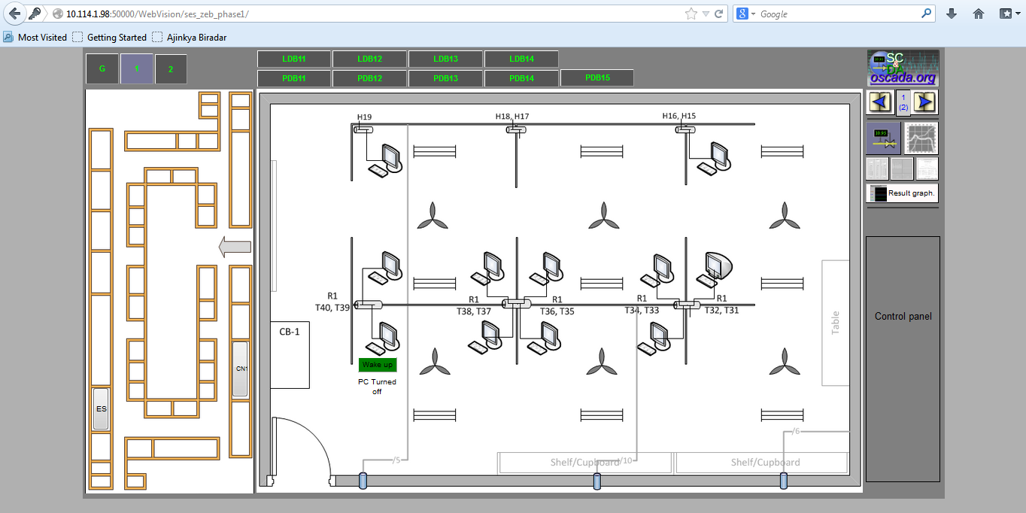This screenshot has width=1026, height=513.
Task: Click the oscada.org logo
Action: 903,68
